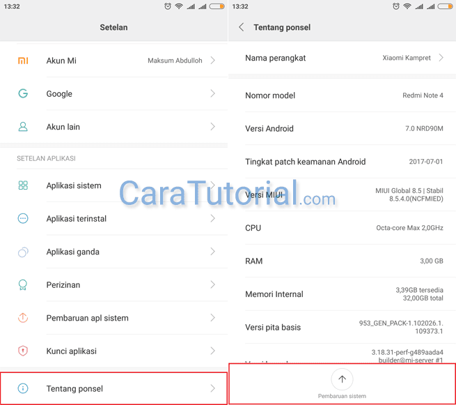Tap the red shield icon for Kunci aplikasi
The width and height of the screenshot is (456, 405).
[23, 351]
